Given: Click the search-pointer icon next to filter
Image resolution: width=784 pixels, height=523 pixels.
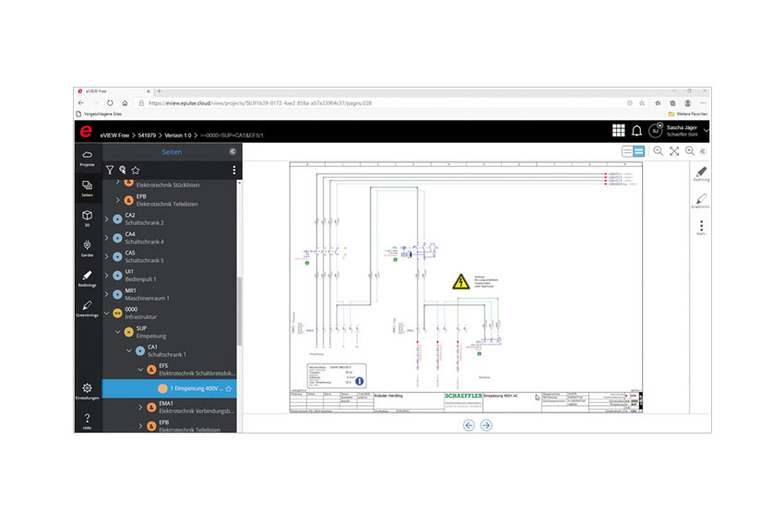Looking at the screenshot, I should [x=123, y=170].
